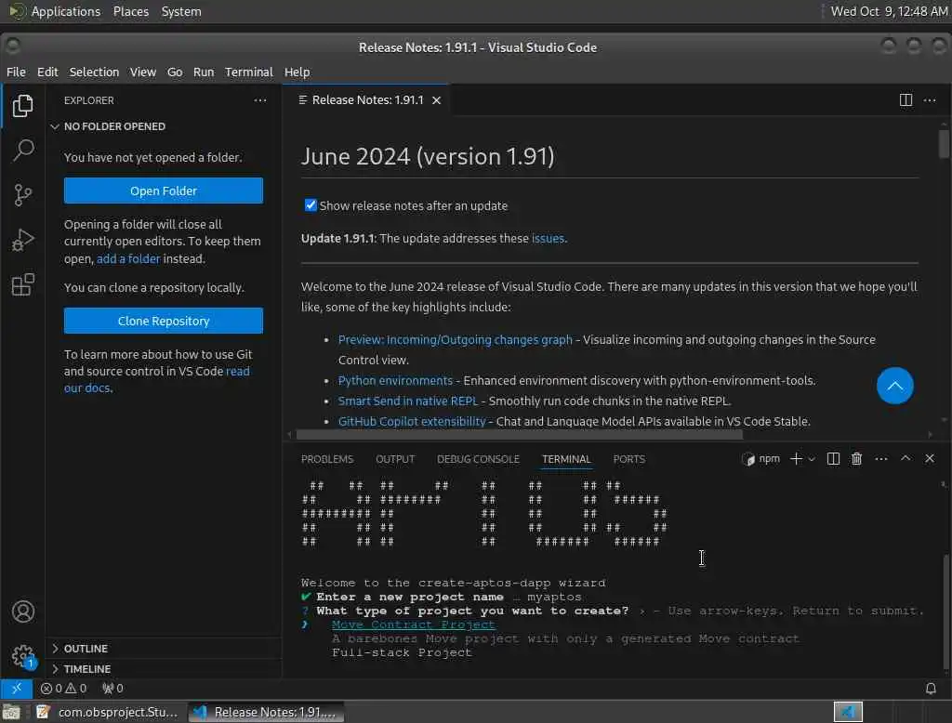Screen dimensions: 952x723
Task: Close the Release Notes tab
Action: [x=436, y=100]
